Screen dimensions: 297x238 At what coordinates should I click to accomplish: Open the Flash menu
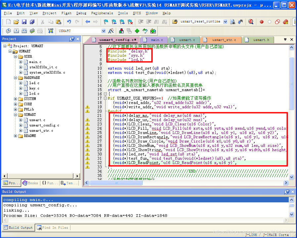point(66,13)
